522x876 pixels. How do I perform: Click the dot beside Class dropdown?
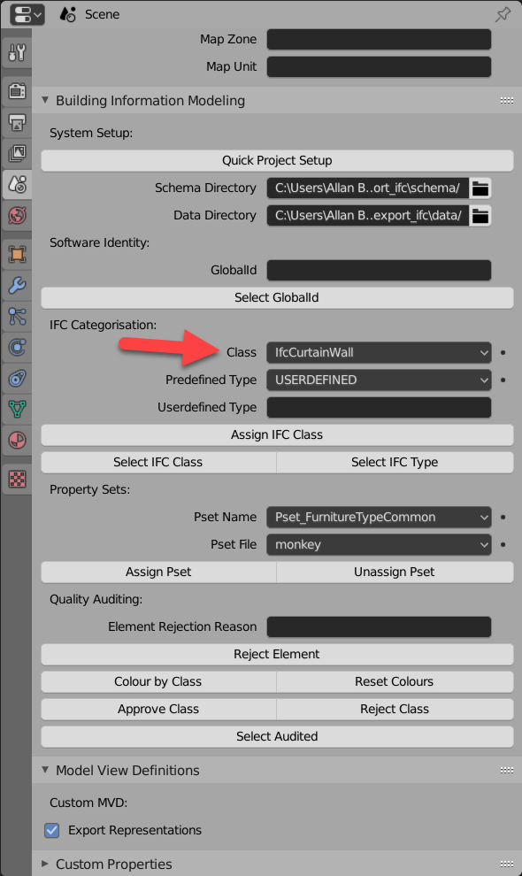coord(503,352)
